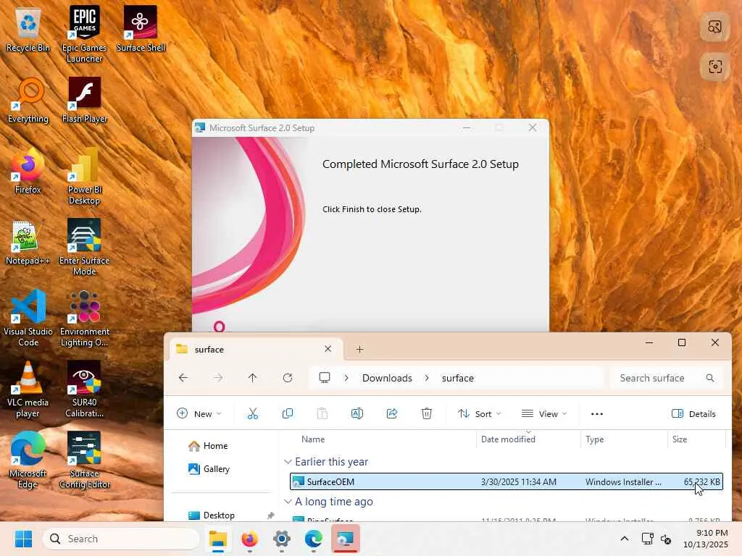Sort by Name column header
Image resolution: width=742 pixels, height=556 pixels.
[313, 439]
